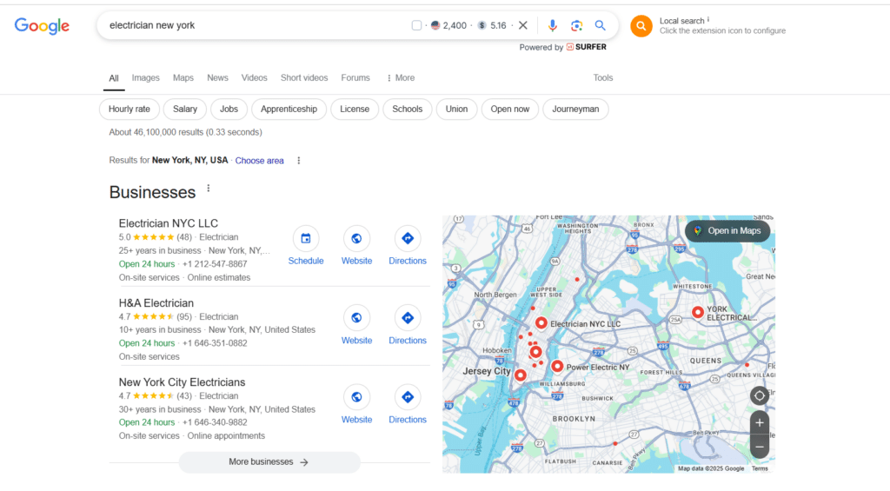The width and height of the screenshot is (890, 491).
Task: Click phone number +1 646-340-9882
Action: [215, 422]
